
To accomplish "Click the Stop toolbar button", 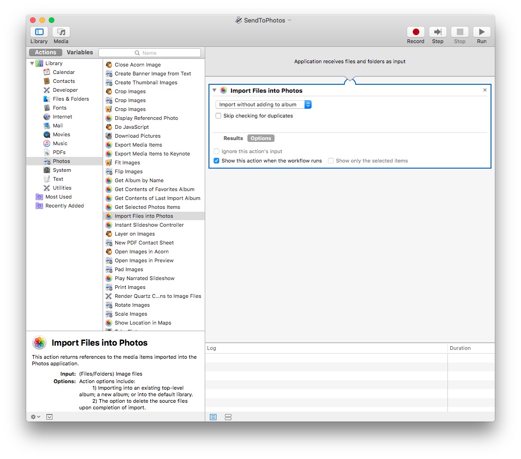I will 460,32.
